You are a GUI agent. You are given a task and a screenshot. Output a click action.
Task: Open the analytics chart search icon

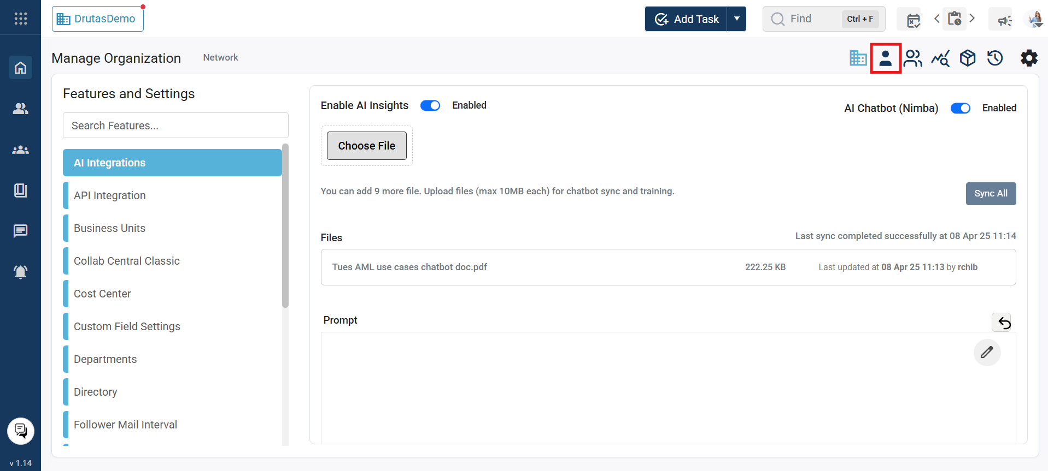coord(940,58)
